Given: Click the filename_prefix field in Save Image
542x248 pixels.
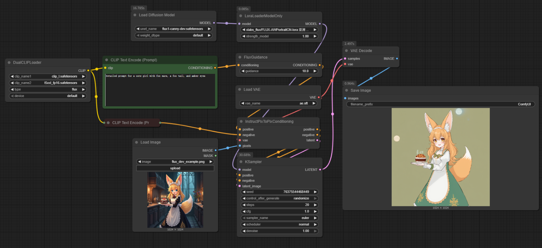Looking at the screenshot, I should click(x=440, y=104).
